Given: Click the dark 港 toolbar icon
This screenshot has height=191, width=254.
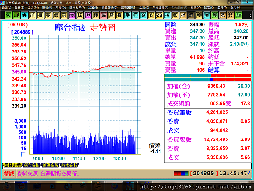Looking at the screenshot, I should click(x=191, y=15).
